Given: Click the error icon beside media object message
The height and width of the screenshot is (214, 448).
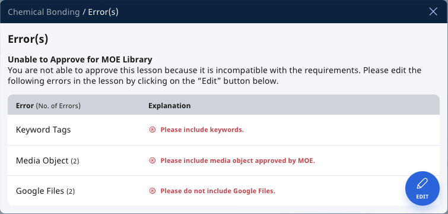Looking at the screenshot, I should click(x=152, y=160).
